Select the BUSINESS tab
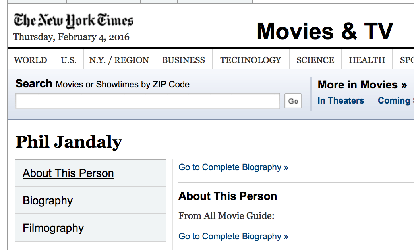 [183, 60]
